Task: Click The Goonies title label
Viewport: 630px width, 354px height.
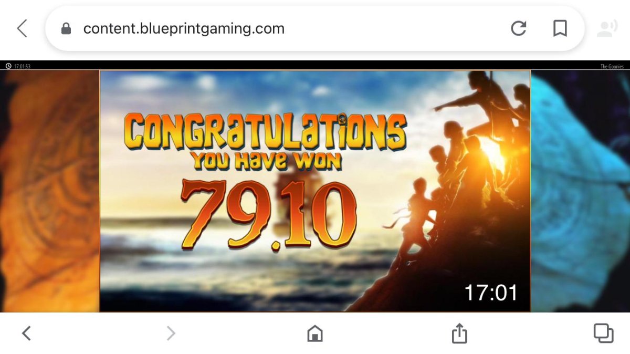Action: (x=612, y=66)
